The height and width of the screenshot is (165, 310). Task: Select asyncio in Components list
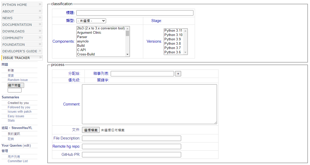(x=83, y=41)
